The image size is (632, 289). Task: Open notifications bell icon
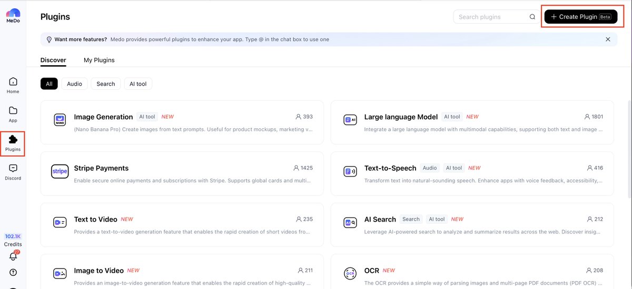click(13, 256)
